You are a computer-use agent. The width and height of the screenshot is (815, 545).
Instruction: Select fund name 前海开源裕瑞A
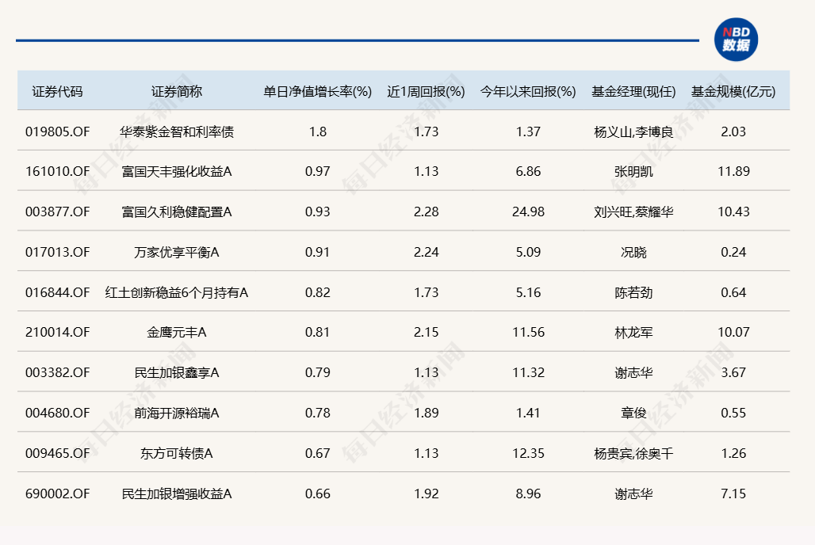tap(177, 413)
